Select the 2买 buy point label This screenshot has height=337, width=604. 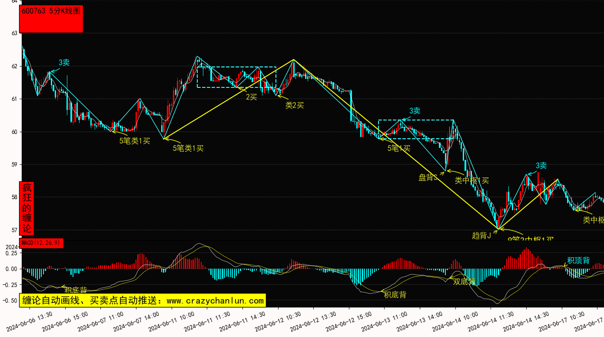pos(252,97)
